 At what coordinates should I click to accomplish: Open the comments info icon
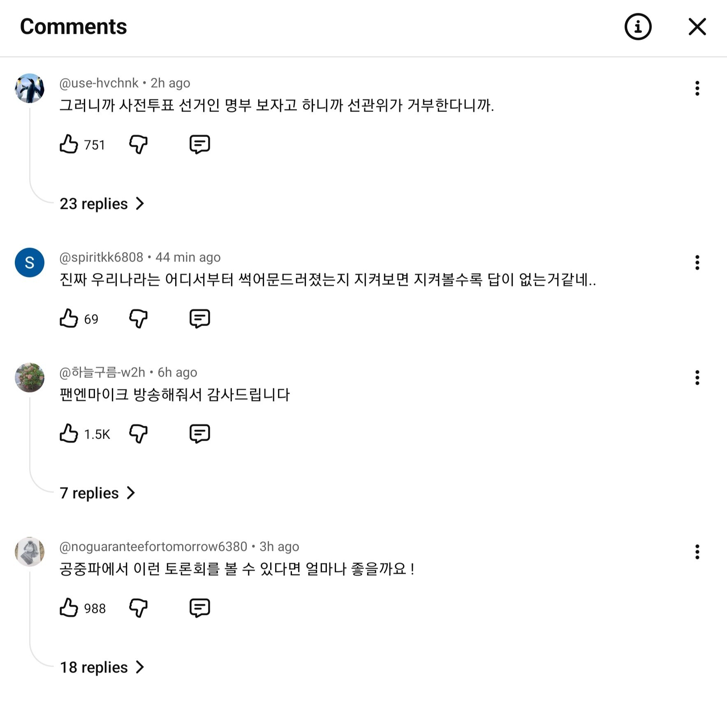coord(638,27)
